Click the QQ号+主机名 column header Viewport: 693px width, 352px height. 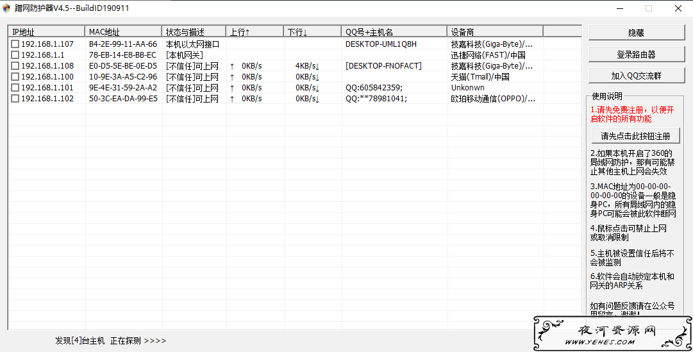[x=394, y=32]
